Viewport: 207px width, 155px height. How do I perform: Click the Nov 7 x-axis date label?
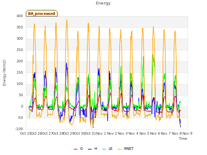(166, 133)
